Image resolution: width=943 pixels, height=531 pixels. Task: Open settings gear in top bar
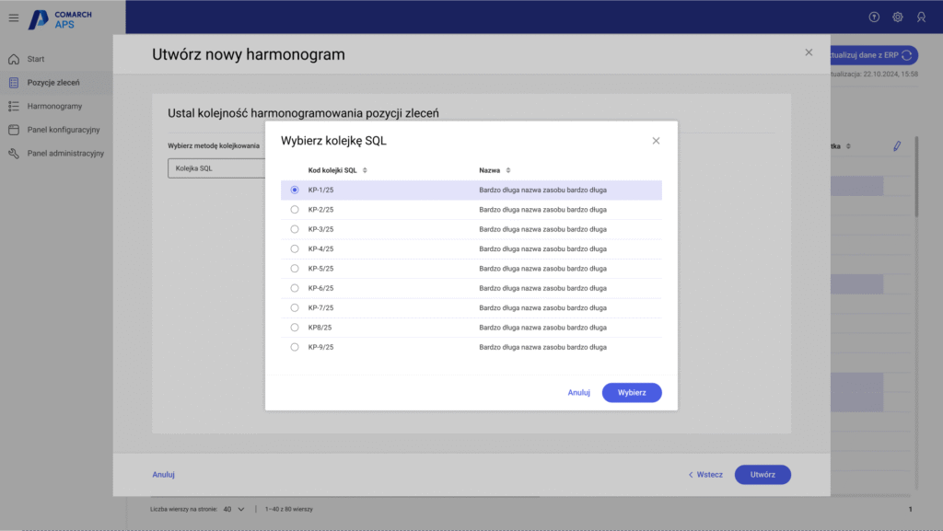tap(897, 17)
